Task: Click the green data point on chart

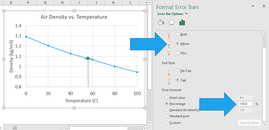Action: pos(88,59)
